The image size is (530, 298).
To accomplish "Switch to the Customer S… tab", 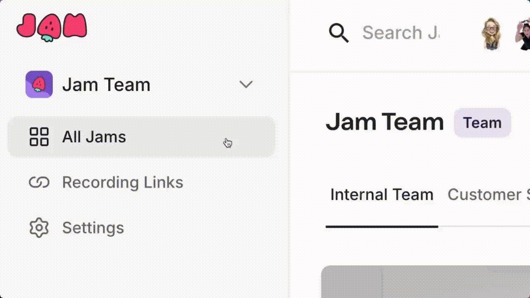I will pyautogui.click(x=488, y=195).
